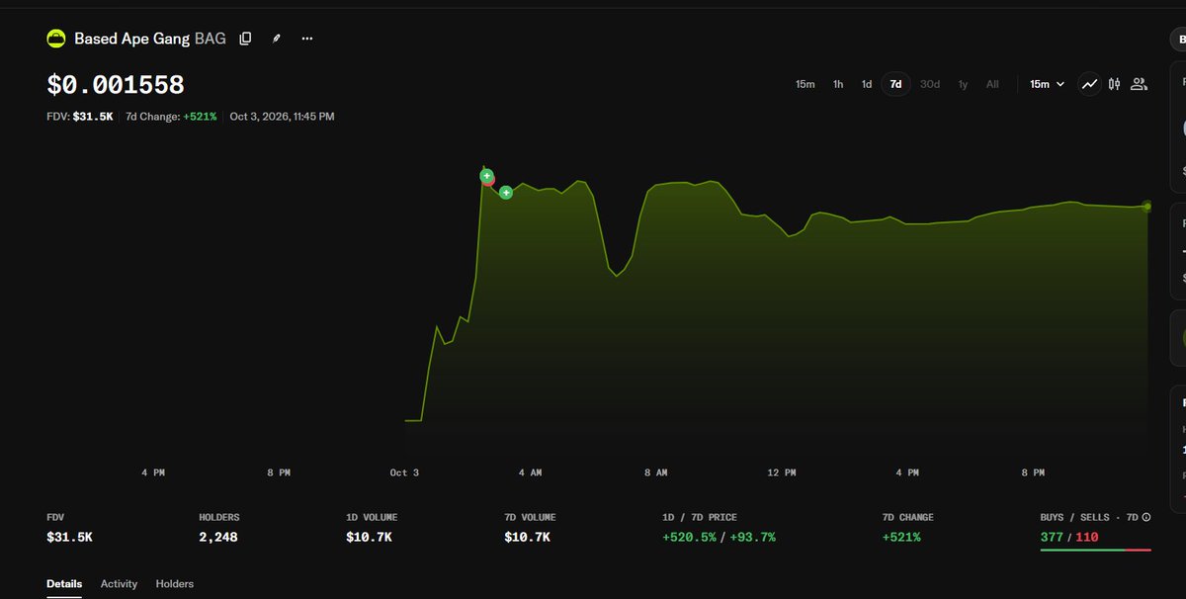Click the Oct 3, 2026, 11:45 PM timestamp

click(x=283, y=117)
